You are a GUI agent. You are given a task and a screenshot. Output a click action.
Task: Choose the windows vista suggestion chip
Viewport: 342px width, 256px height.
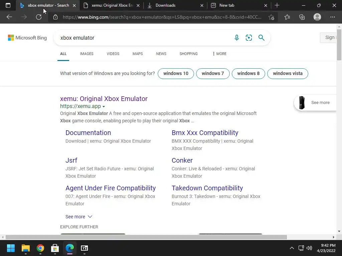tap(288, 73)
